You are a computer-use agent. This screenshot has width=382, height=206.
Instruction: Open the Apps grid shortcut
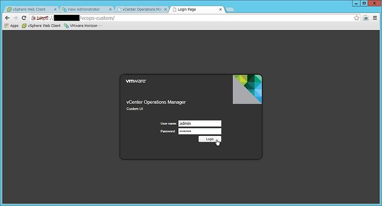11,25
